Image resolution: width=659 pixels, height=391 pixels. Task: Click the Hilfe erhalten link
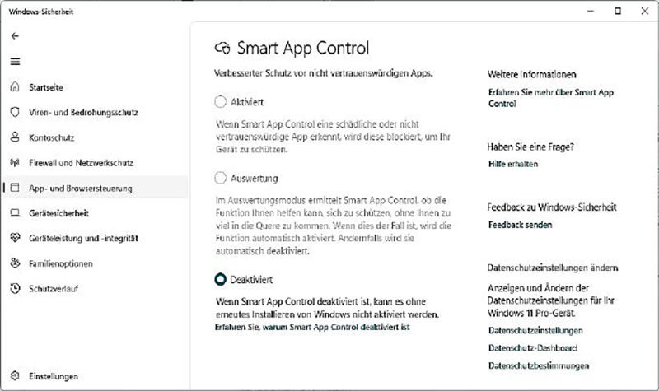[512, 164]
